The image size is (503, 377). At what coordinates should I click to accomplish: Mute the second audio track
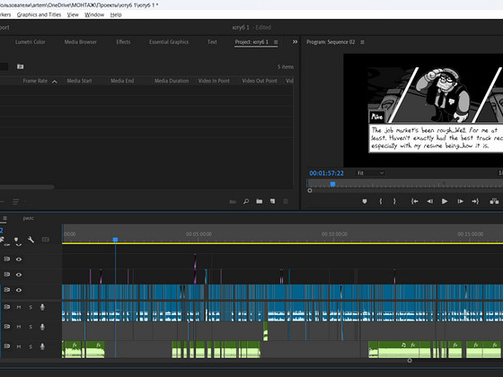coord(19,327)
